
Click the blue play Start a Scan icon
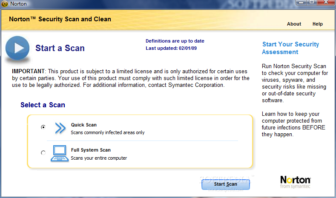click(x=17, y=48)
